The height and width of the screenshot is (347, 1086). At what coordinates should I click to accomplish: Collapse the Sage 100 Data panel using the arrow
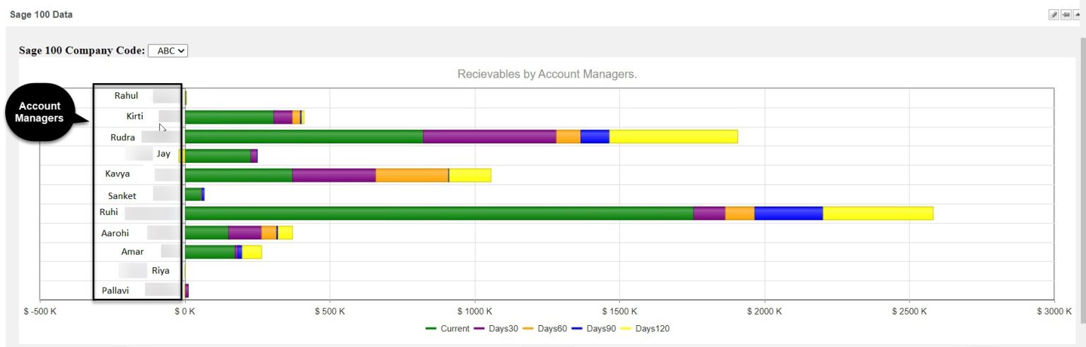pos(1077,15)
